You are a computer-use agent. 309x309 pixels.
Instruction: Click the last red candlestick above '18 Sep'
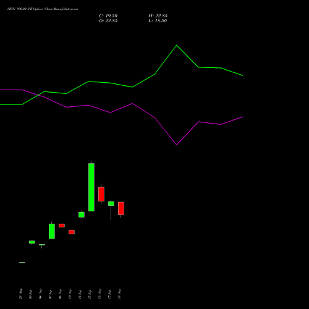(x=121, y=208)
